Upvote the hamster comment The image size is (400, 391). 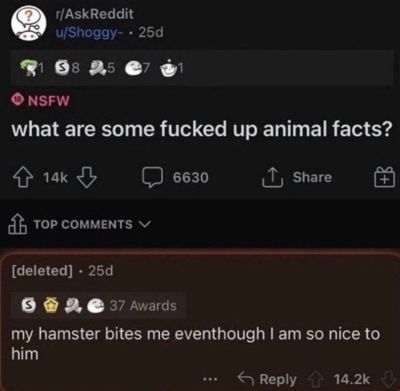point(315,379)
